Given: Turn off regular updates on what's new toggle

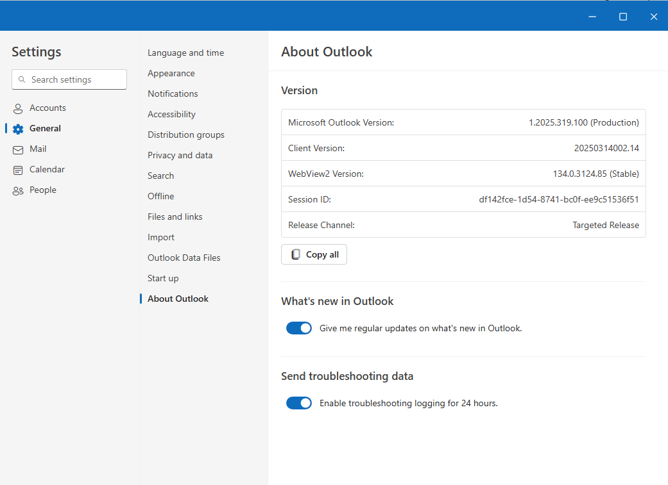Looking at the screenshot, I should click(x=299, y=328).
